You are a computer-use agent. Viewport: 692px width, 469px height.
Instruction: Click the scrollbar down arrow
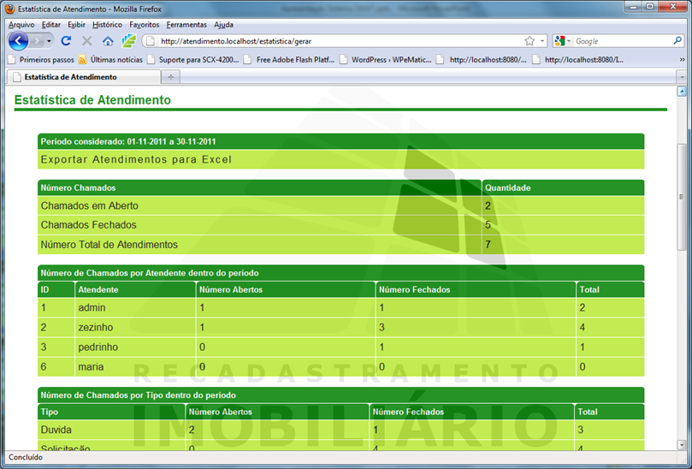click(x=682, y=445)
